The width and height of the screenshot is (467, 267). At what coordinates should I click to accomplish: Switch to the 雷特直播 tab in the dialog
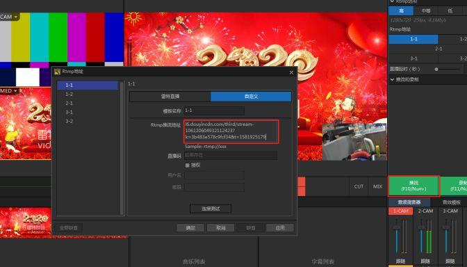point(170,97)
